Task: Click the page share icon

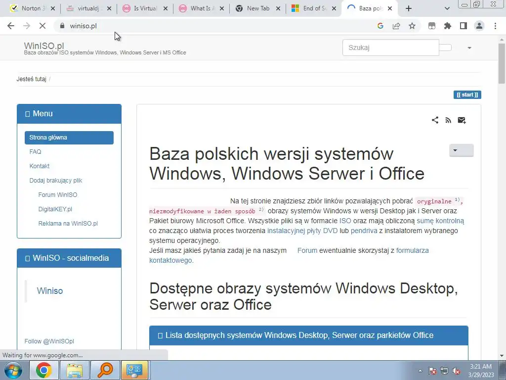Action: click(x=435, y=120)
